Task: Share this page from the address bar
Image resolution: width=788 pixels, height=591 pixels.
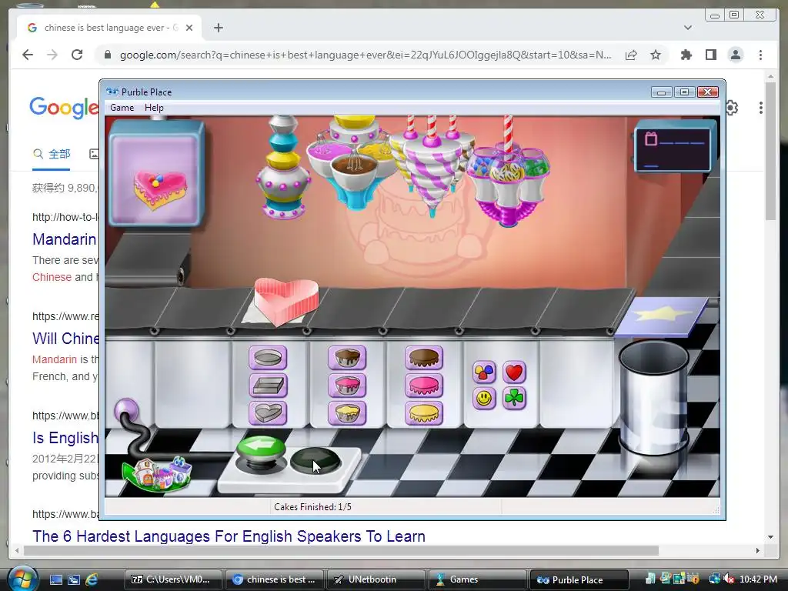Action: point(631,55)
